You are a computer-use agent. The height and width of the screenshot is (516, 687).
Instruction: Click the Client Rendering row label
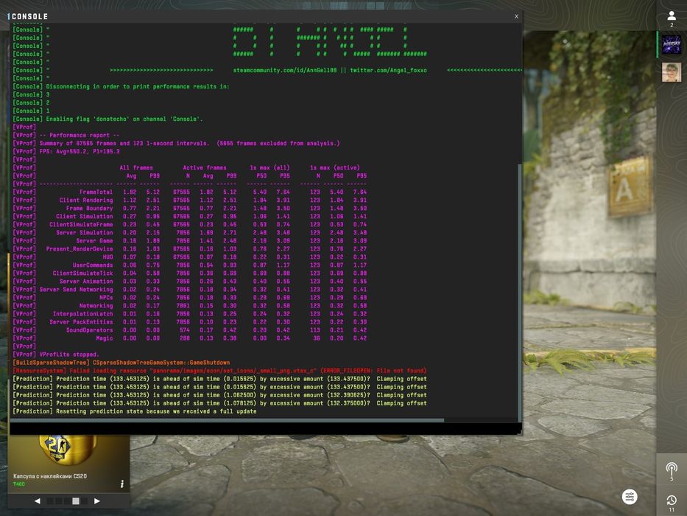[86, 200]
